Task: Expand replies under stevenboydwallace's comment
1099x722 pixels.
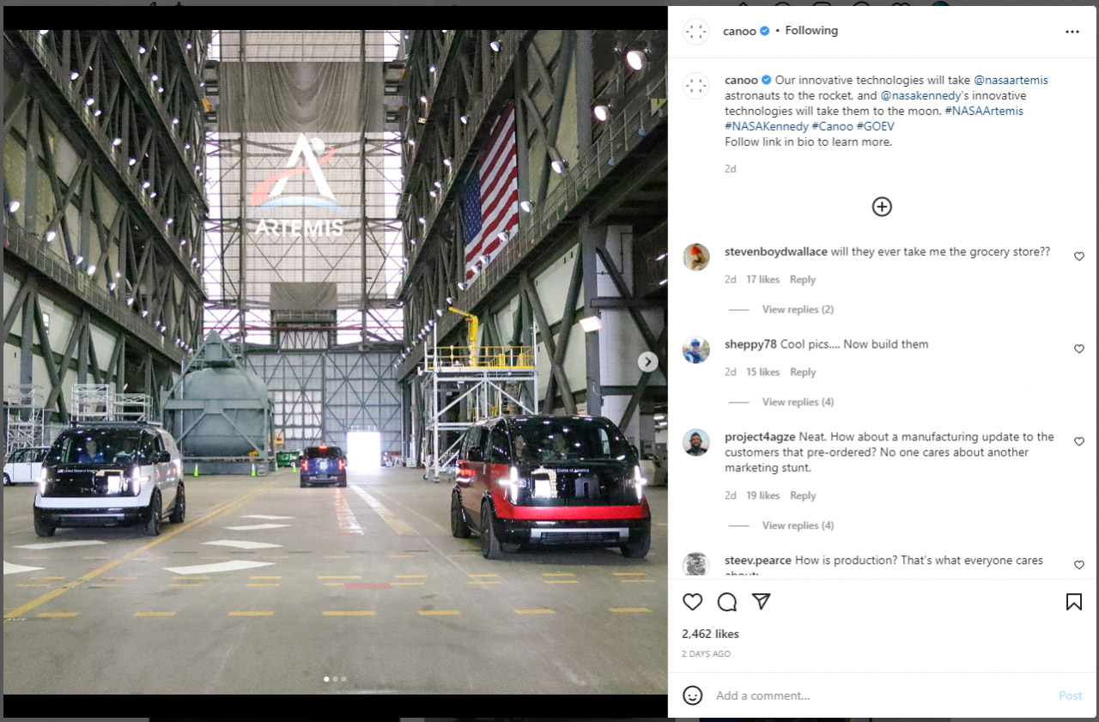Action: tap(797, 309)
